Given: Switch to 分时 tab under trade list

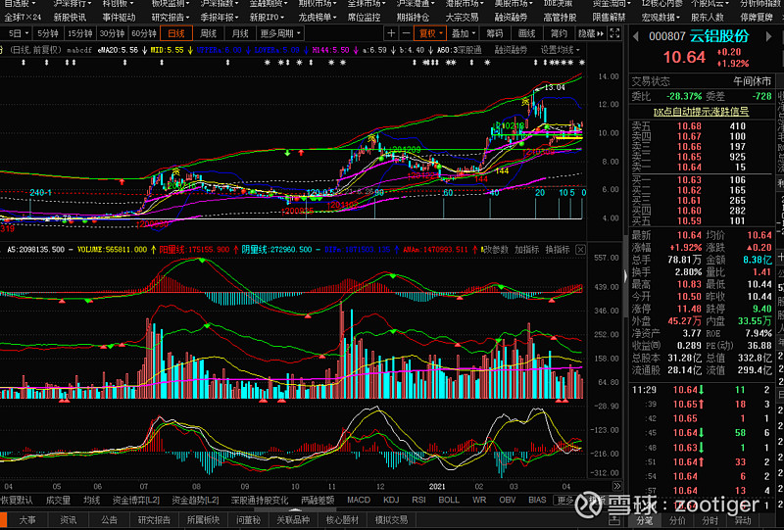Looking at the screenshot, I should (710, 521).
